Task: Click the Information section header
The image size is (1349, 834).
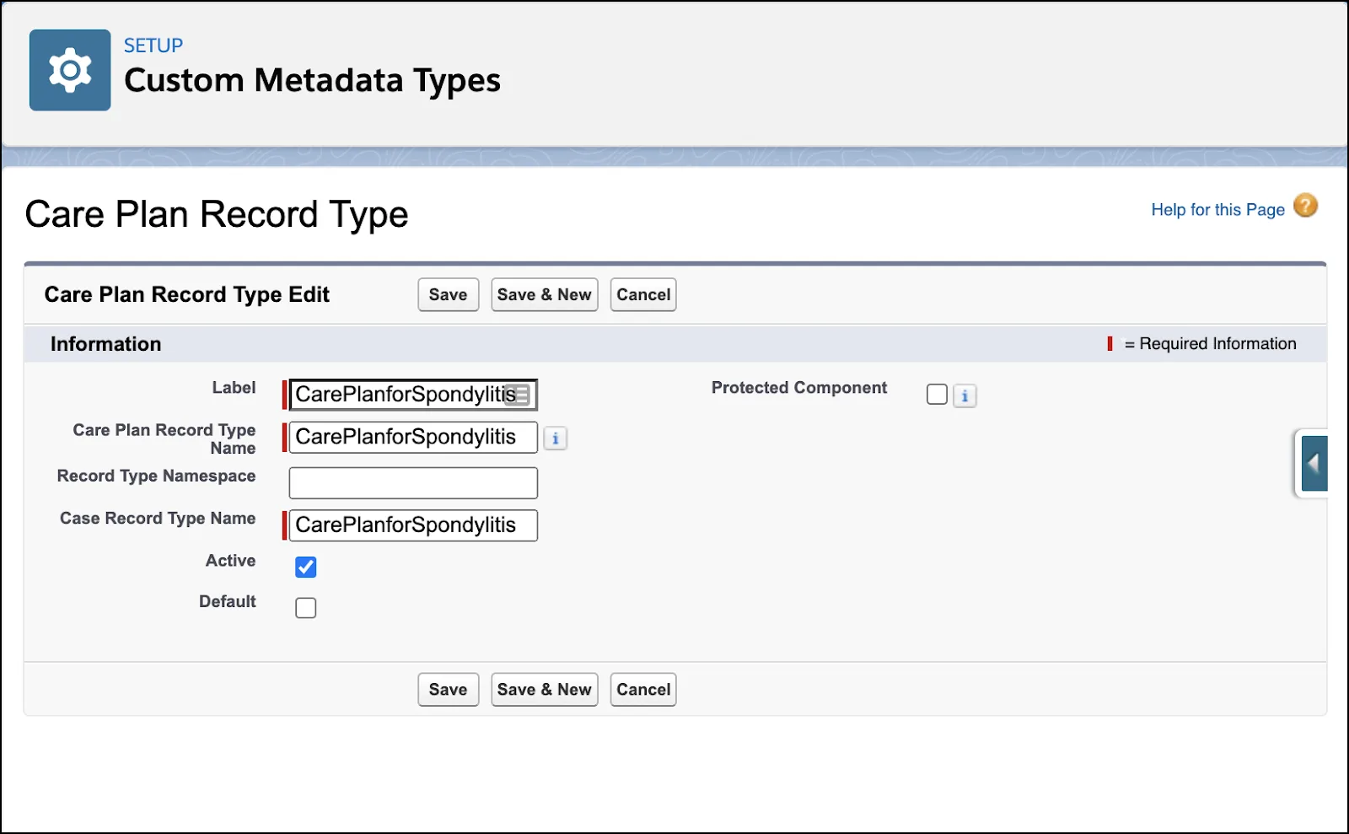Action: coord(105,344)
